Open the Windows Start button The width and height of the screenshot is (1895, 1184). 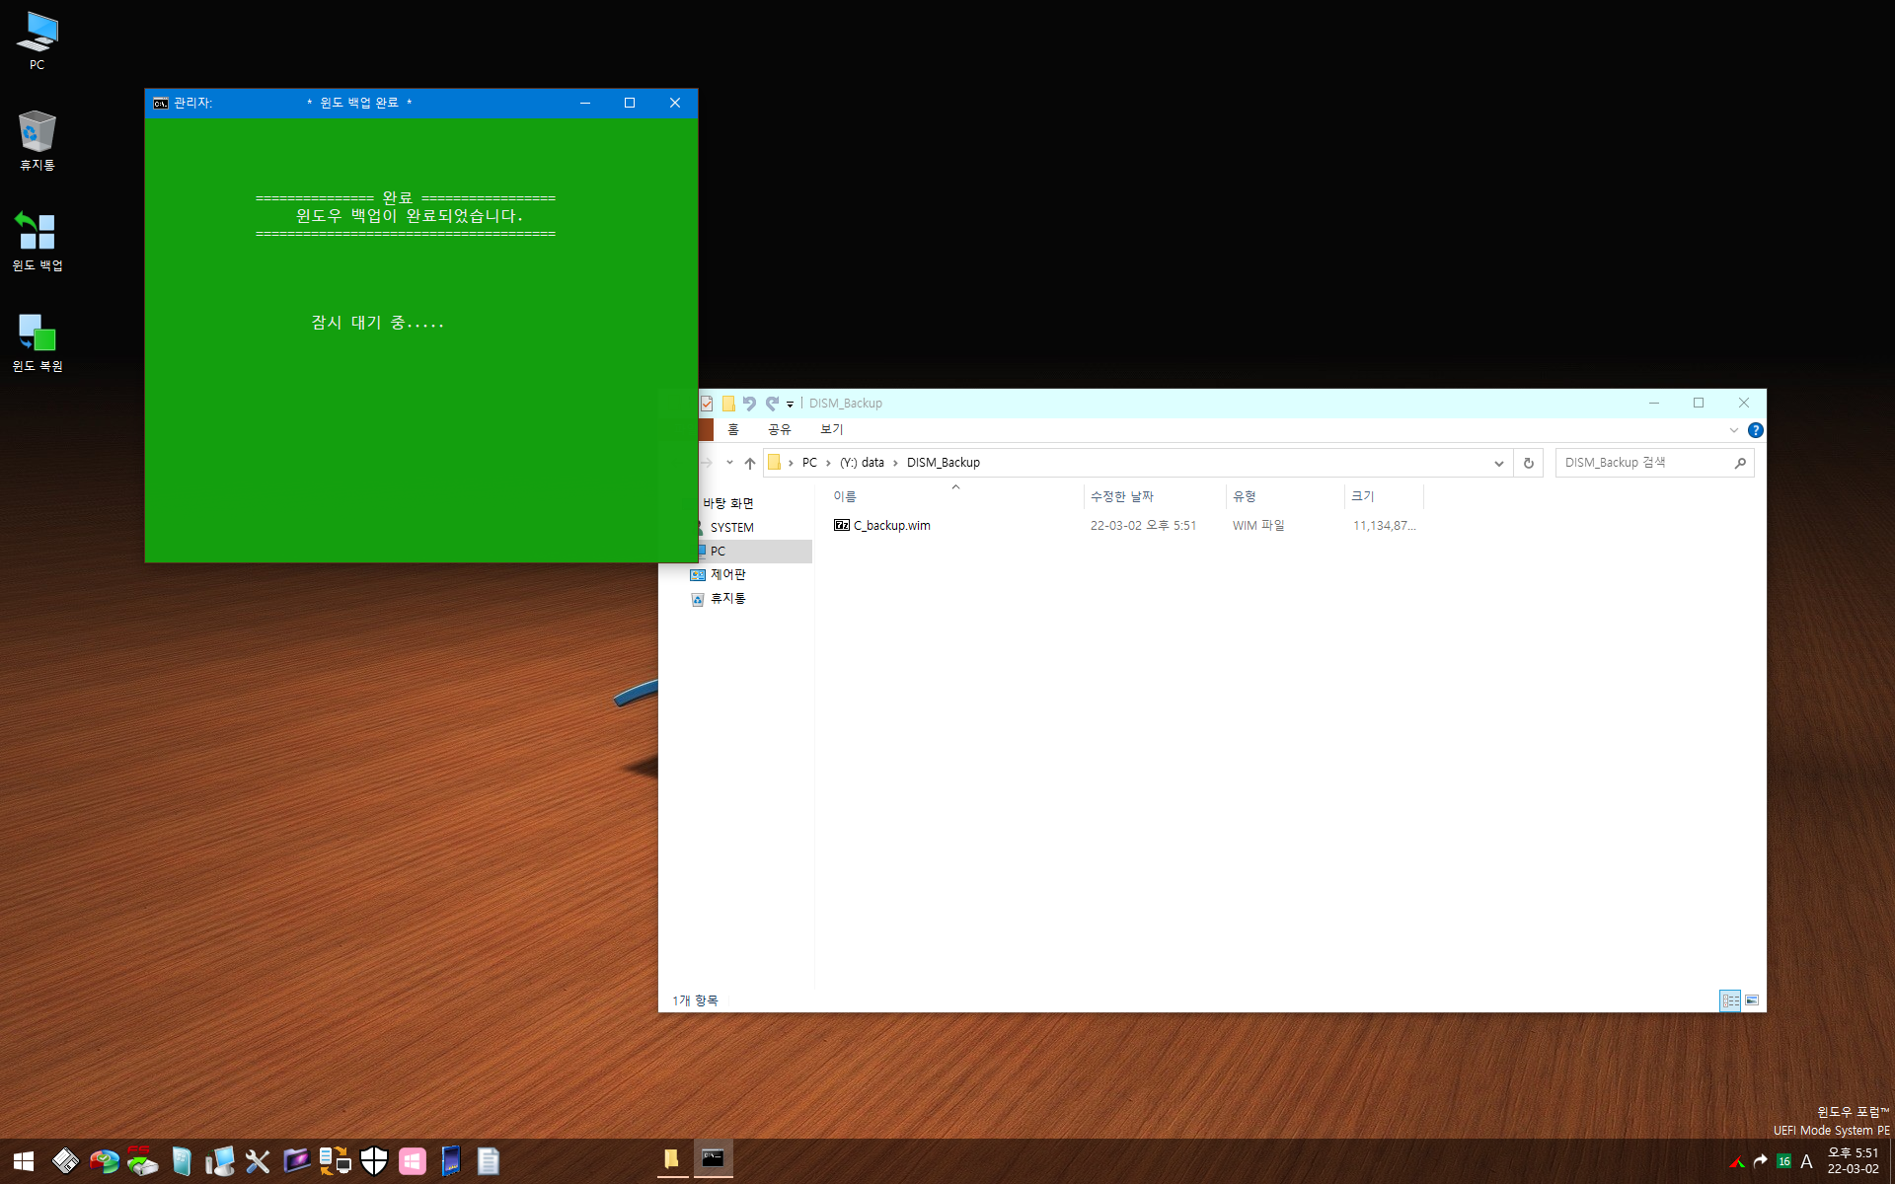24,1161
